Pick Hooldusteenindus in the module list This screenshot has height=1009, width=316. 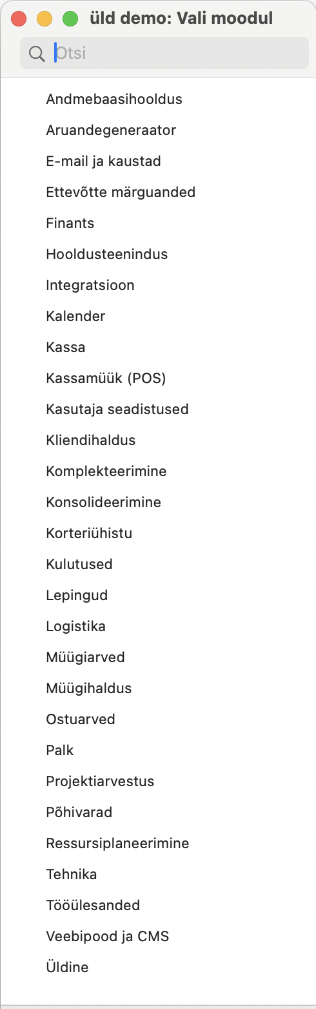[107, 255]
